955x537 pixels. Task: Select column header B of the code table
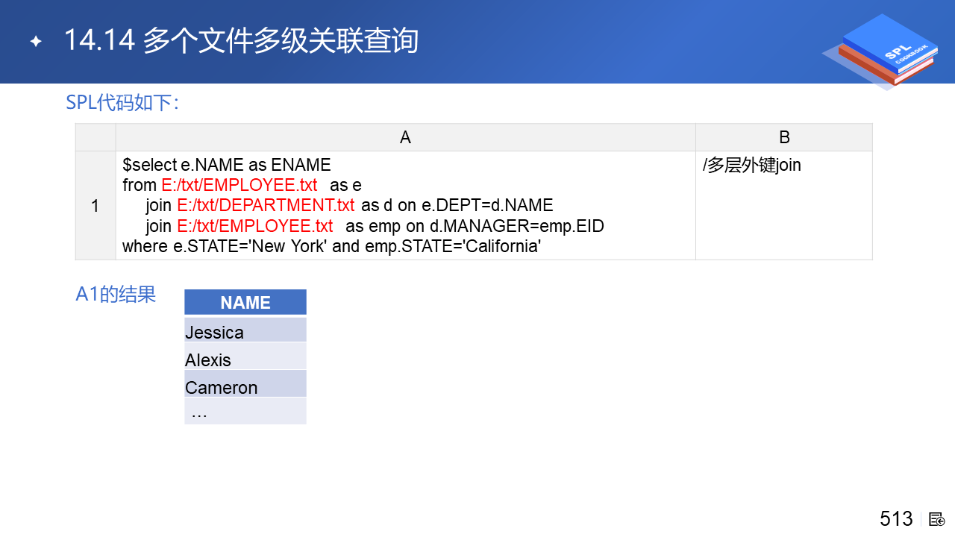click(x=784, y=137)
